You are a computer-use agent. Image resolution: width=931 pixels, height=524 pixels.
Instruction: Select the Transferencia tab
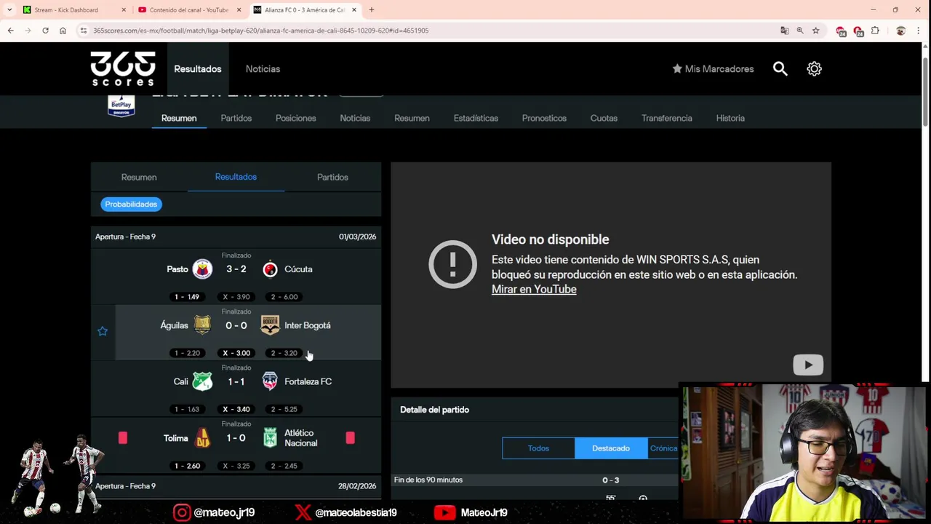tap(667, 118)
